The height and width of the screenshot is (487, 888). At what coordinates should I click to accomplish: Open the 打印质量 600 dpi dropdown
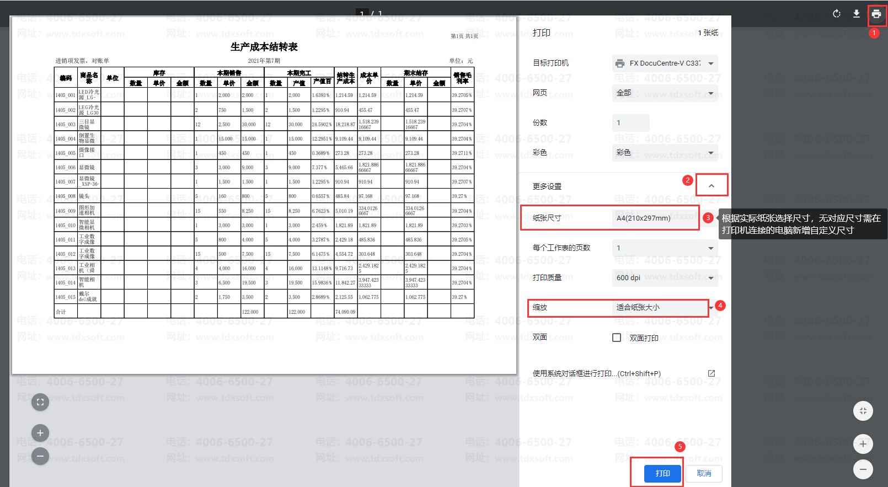tap(665, 277)
